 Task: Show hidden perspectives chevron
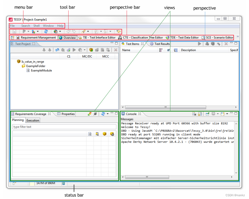point(238,37)
